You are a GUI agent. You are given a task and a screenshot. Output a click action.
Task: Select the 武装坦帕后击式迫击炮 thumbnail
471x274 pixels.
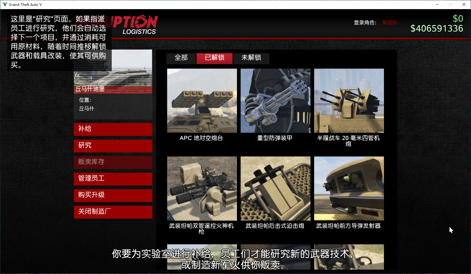click(x=275, y=188)
